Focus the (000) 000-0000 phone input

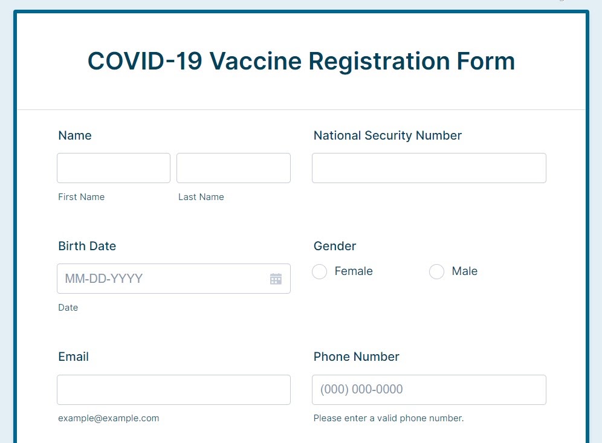[x=429, y=390]
